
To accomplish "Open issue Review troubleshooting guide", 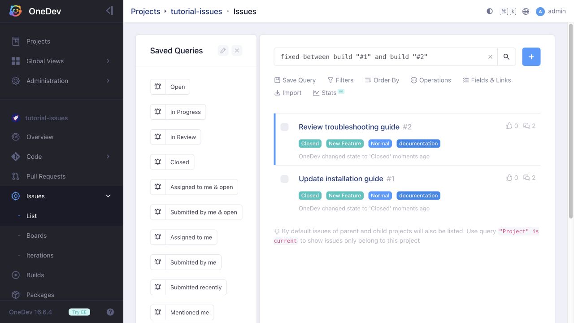I will tap(349, 127).
